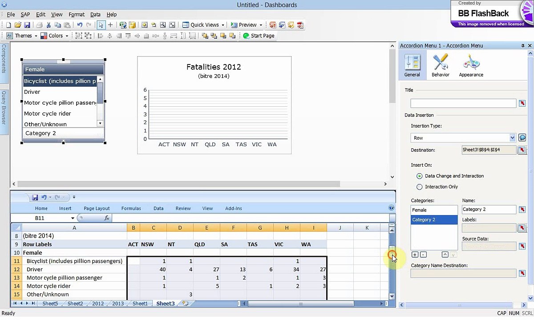Click Category 2 header in accordion component
The height and width of the screenshot is (320, 534).
click(x=63, y=133)
